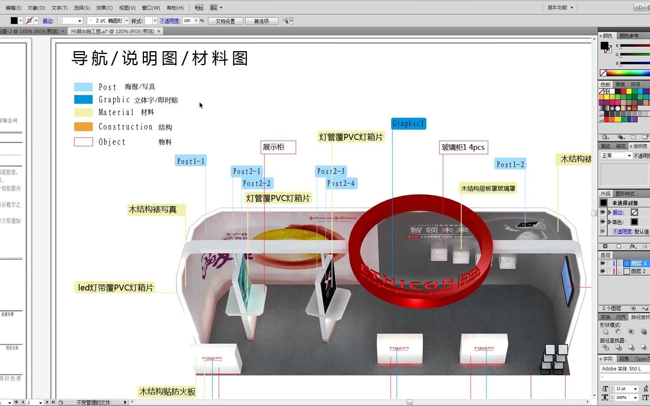Click the clear appearance icon
The height and width of the screenshot is (406, 650).
(x=645, y=246)
